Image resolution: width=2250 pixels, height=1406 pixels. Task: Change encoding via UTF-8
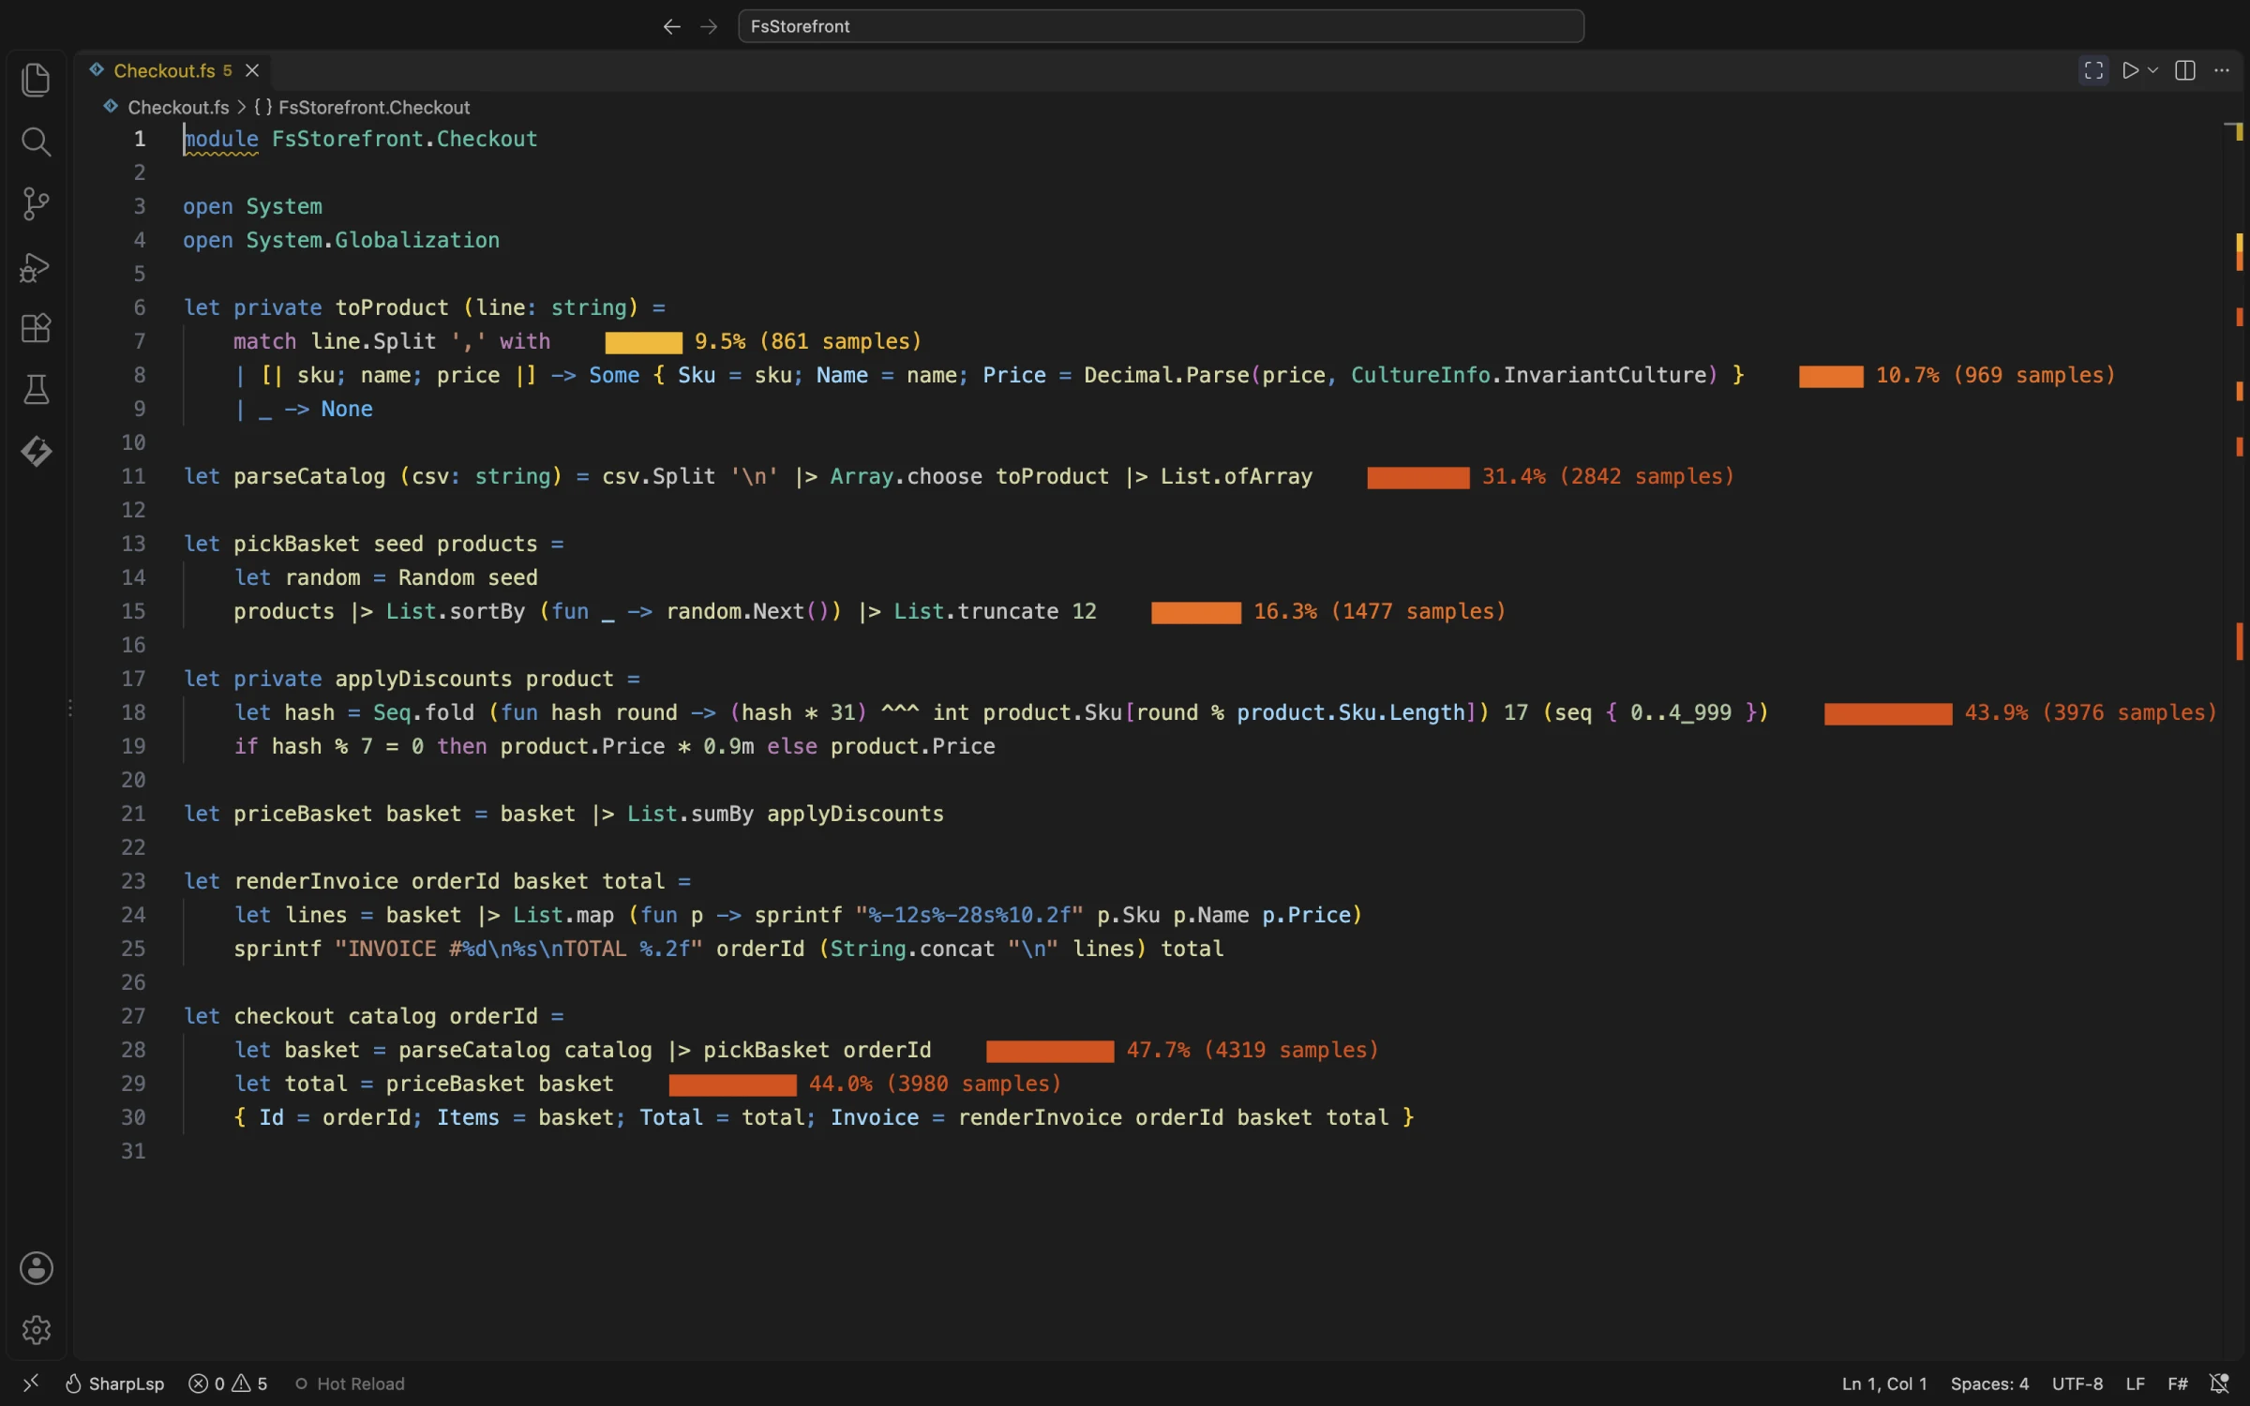pos(2077,1384)
